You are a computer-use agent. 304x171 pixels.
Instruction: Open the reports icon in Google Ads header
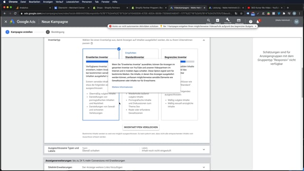[218, 20]
